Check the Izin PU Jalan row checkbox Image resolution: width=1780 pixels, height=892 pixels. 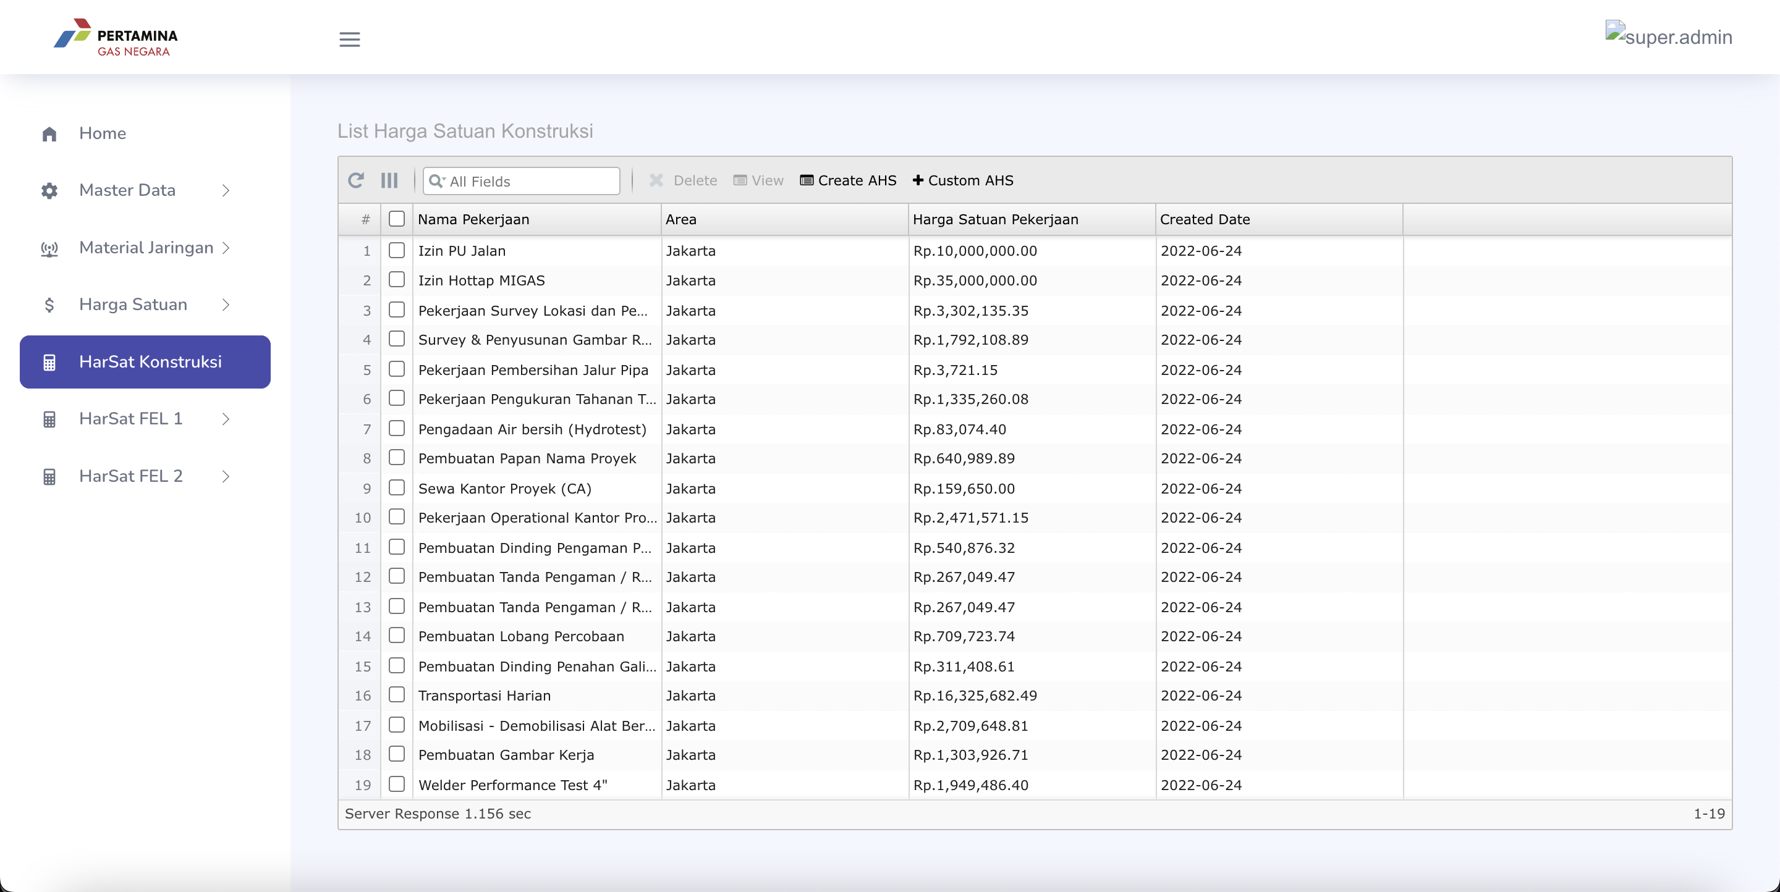pyautogui.click(x=397, y=250)
